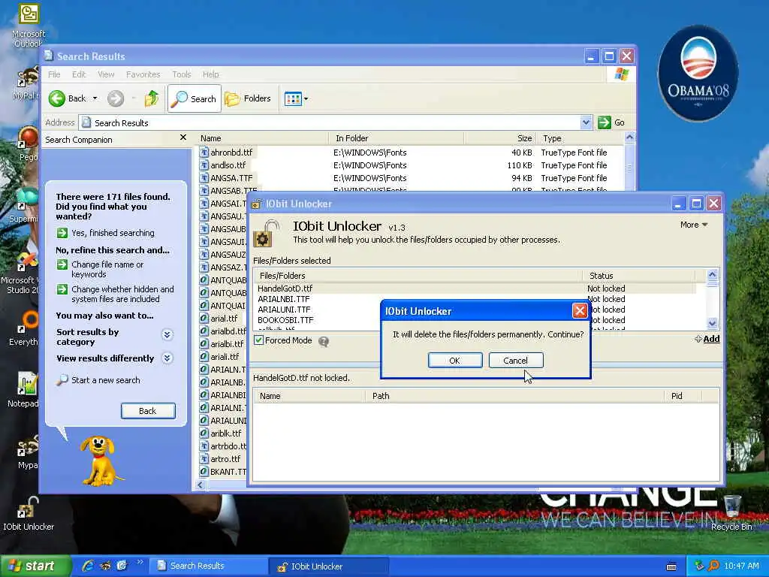Click 'Change whether hidden and system files are included'
The width and height of the screenshot is (769, 577).
tap(122, 294)
